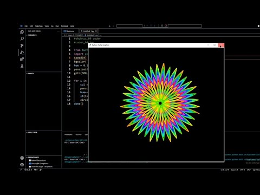Switch to the Problems panel tab
This screenshot has width=260, height=195.
[68, 134]
